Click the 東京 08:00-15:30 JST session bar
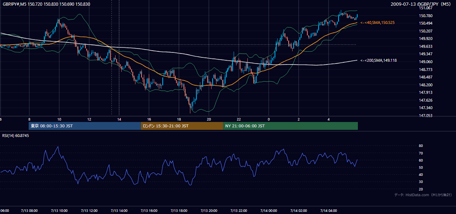Viewport: 456px width, 214px height. [x=85, y=126]
